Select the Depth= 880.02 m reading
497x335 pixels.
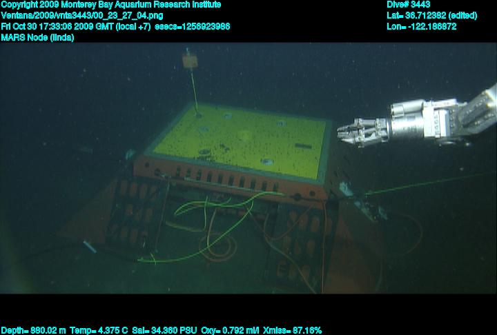pos(33,331)
